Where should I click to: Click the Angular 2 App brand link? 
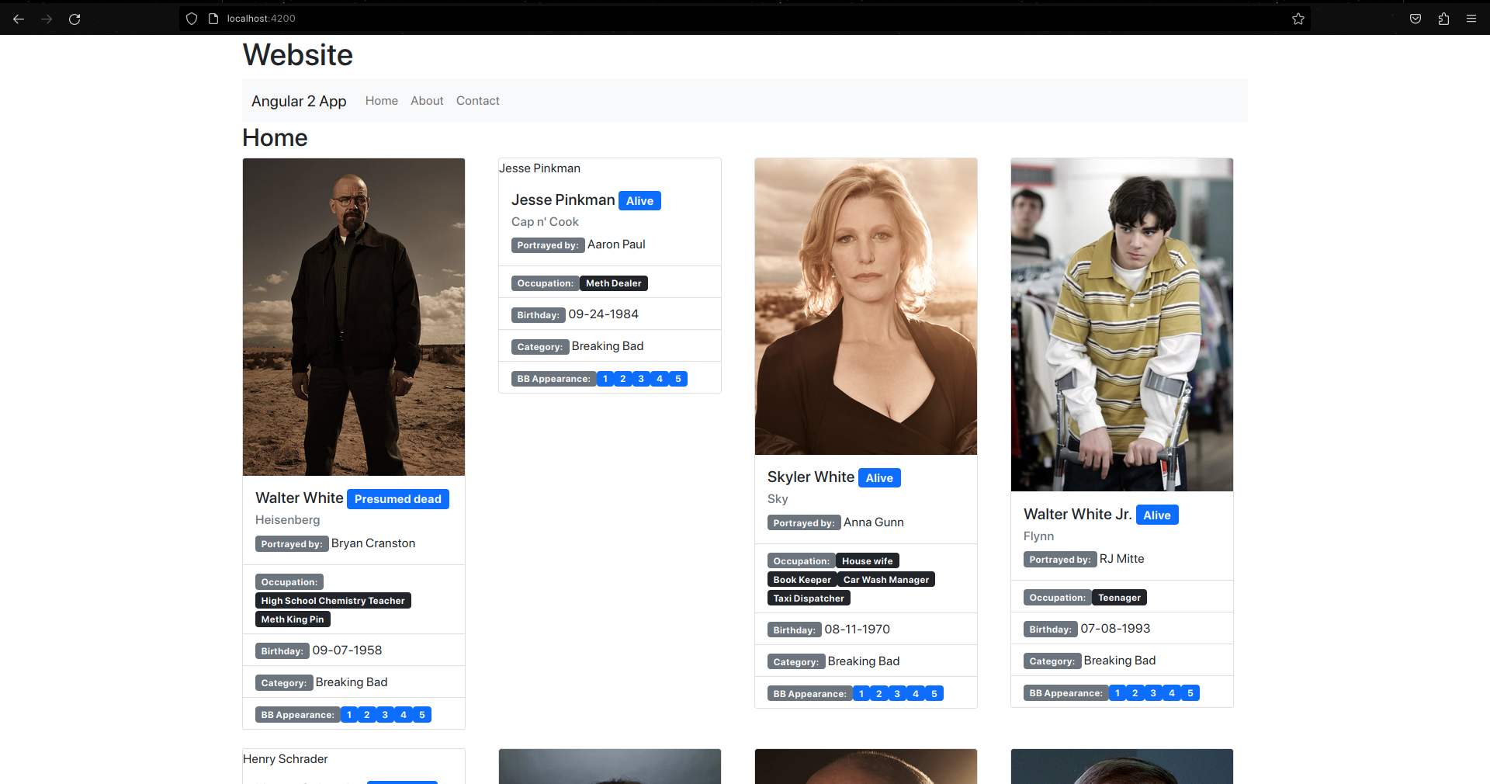point(299,101)
